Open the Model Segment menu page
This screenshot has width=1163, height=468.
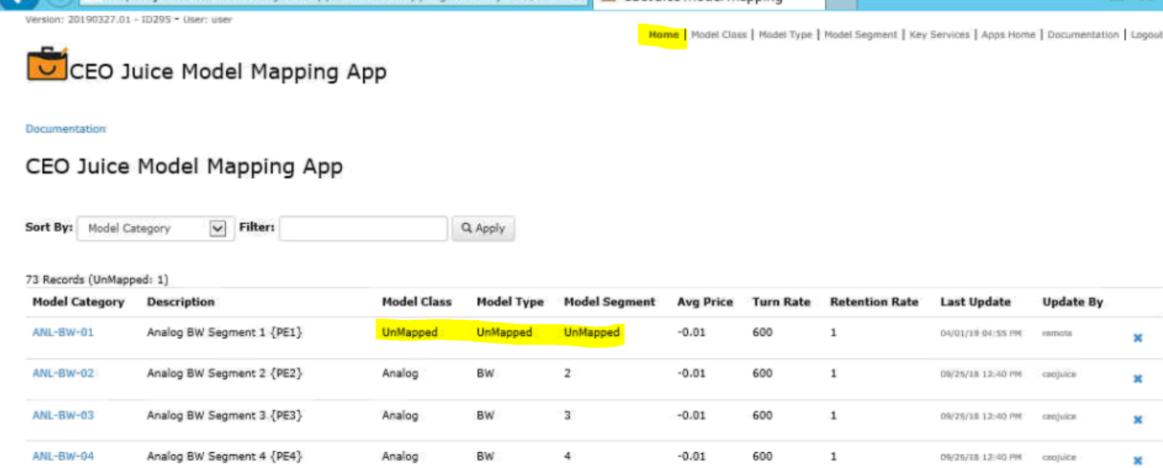click(x=860, y=35)
